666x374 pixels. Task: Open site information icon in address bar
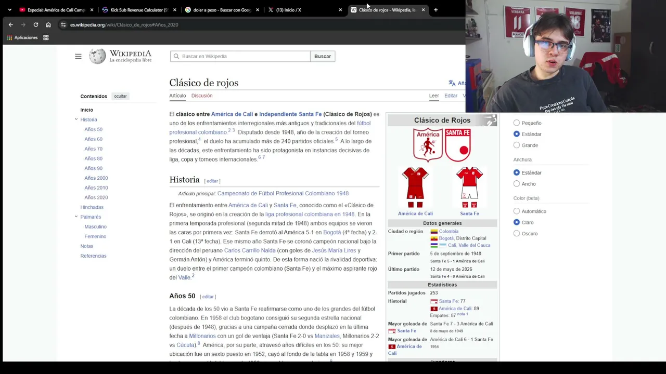tap(63, 24)
